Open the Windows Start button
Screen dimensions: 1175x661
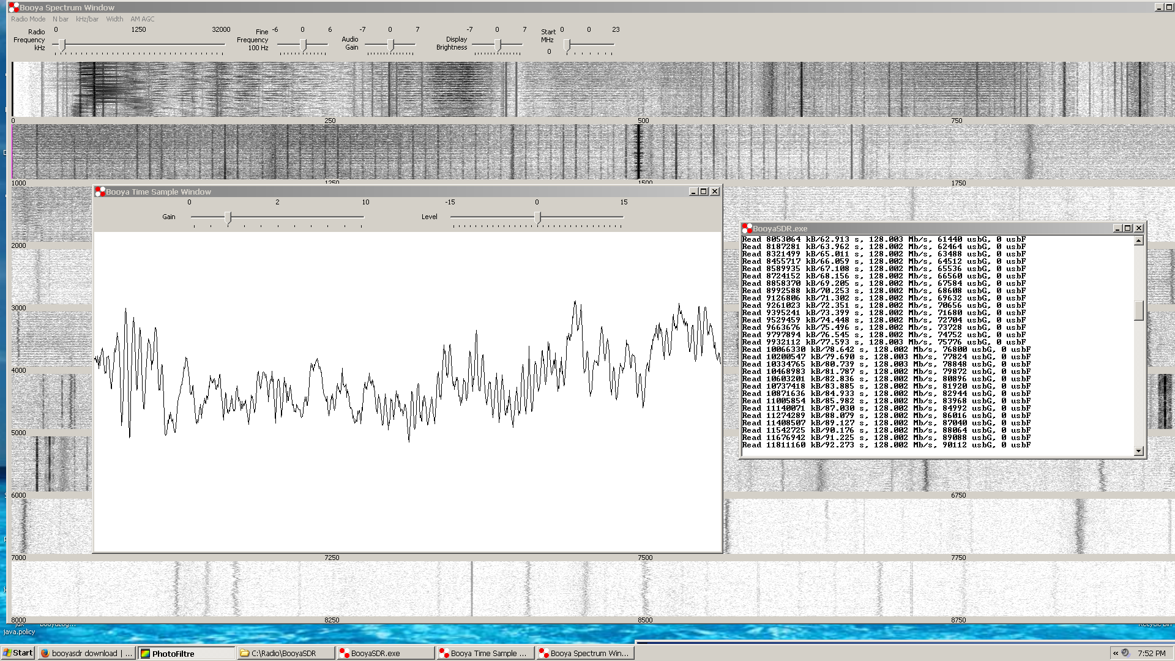point(18,653)
